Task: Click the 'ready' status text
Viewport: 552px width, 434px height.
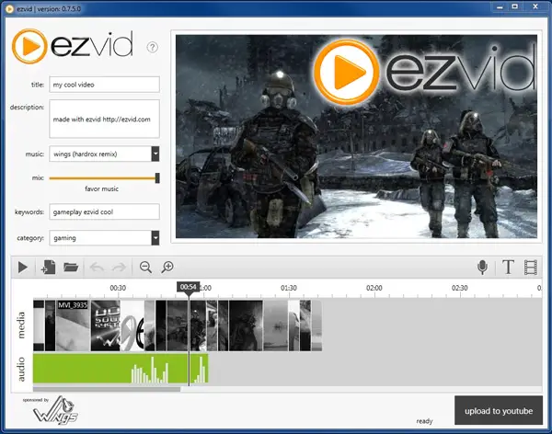Action: (424, 421)
